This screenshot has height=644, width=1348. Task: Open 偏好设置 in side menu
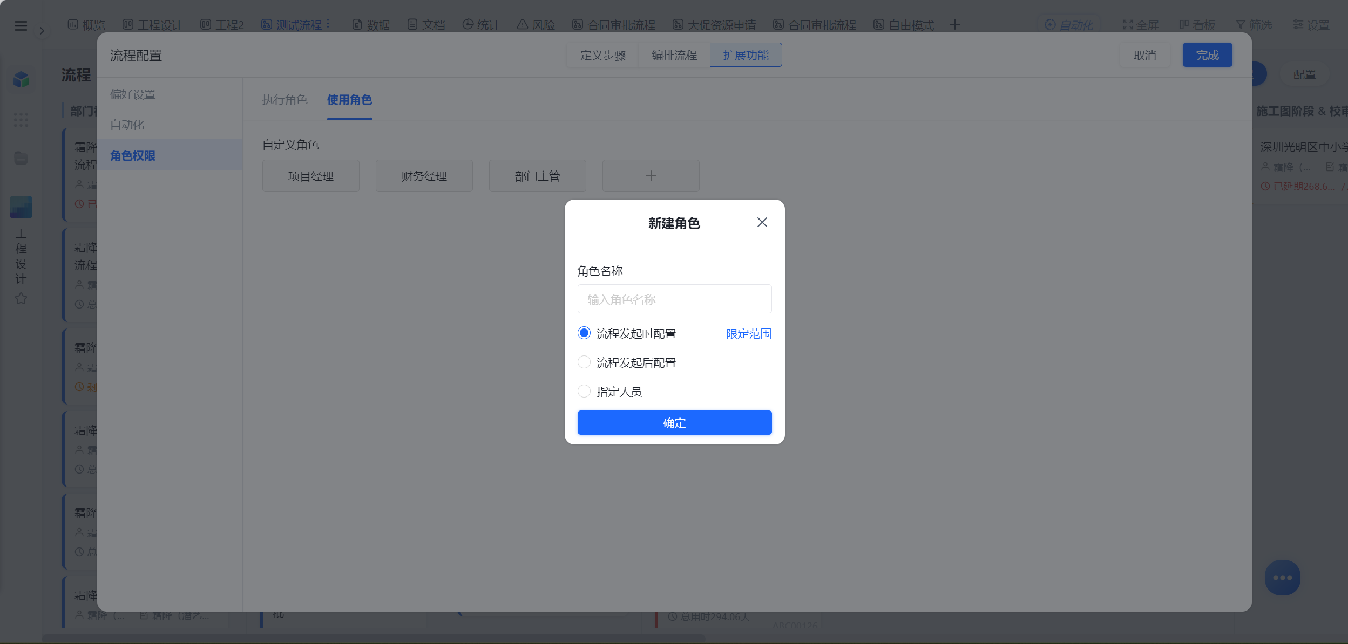click(133, 94)
